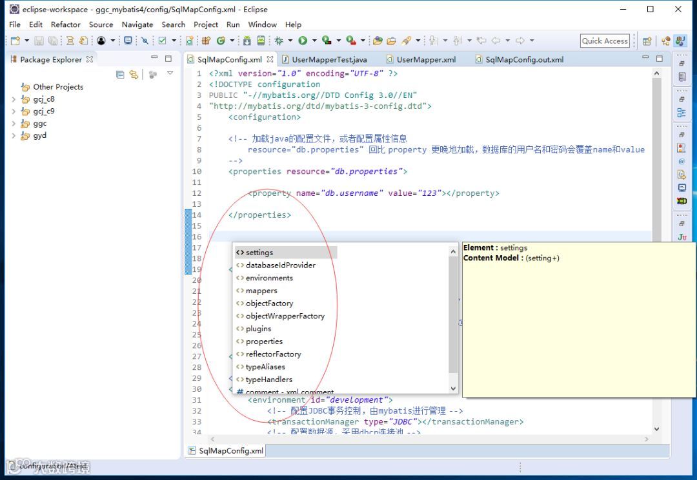The image size is (697, 480).
Task: Select typeAliases from the suggestion list
Action: (265, 367)
